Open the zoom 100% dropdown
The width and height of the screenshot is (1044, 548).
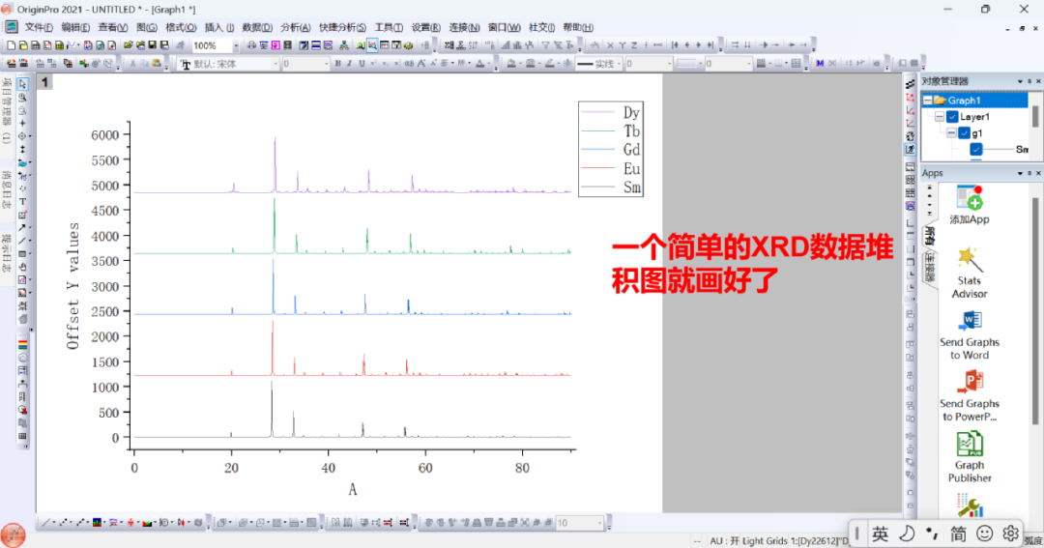point(236,45)
